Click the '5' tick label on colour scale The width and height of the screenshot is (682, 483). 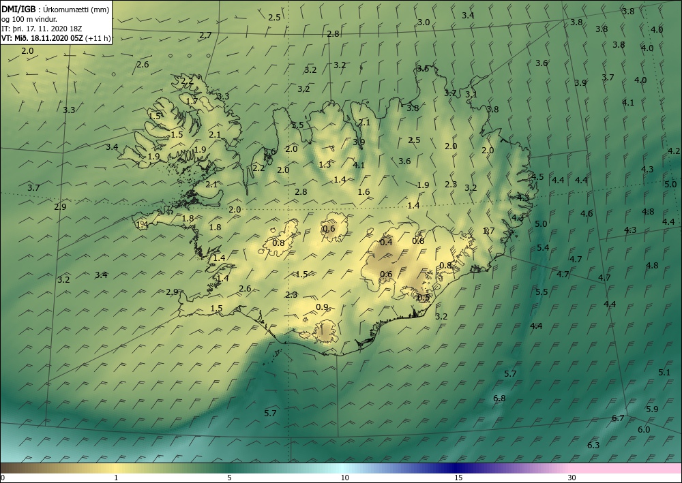229,478
